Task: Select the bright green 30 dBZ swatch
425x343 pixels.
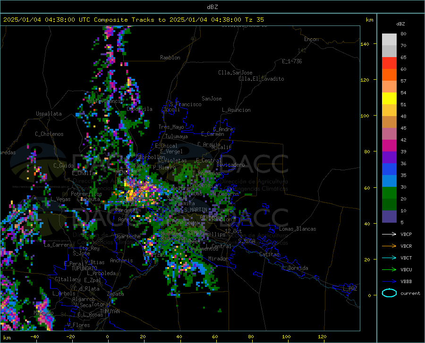Action: 389,193
